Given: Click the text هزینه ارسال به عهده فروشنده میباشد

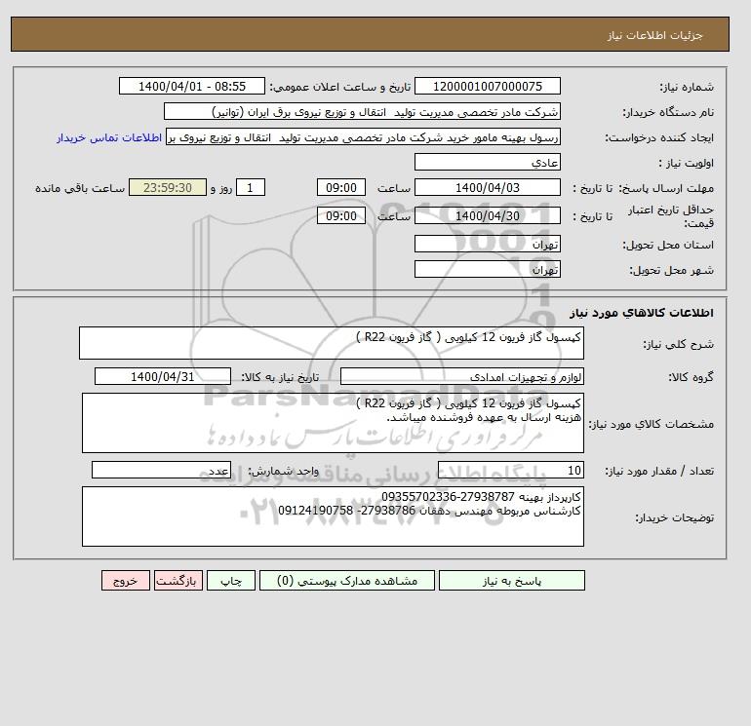Looking at the screenshot, I should (484, 417).
